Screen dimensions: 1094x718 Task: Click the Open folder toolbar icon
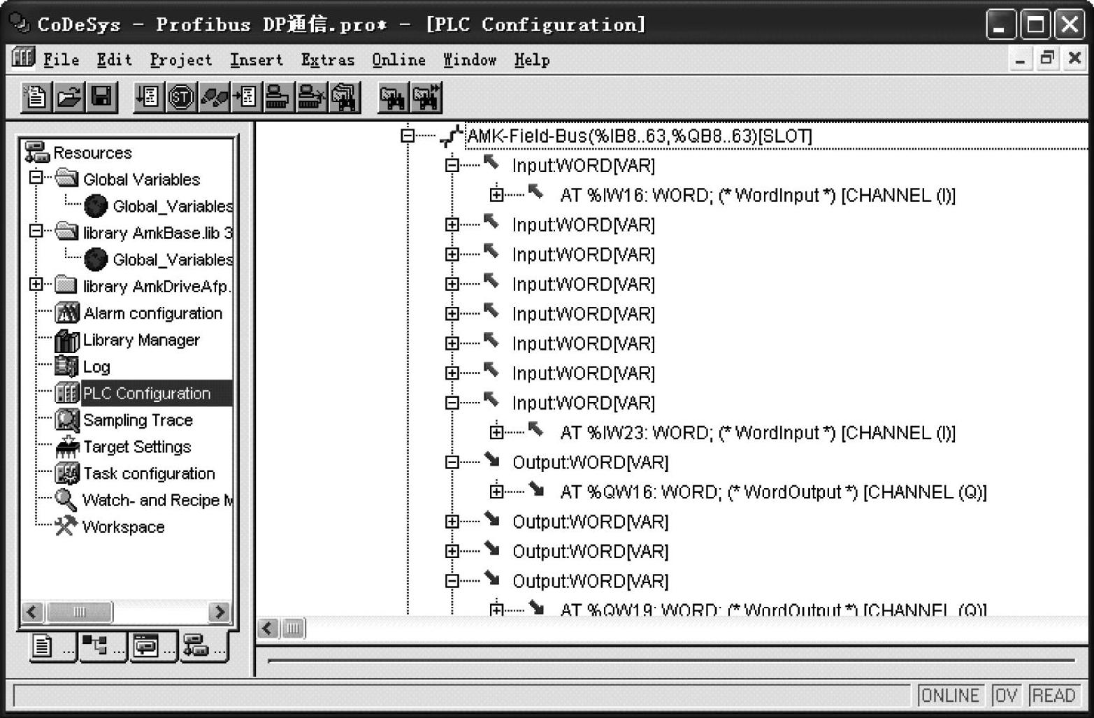(69, 97)
